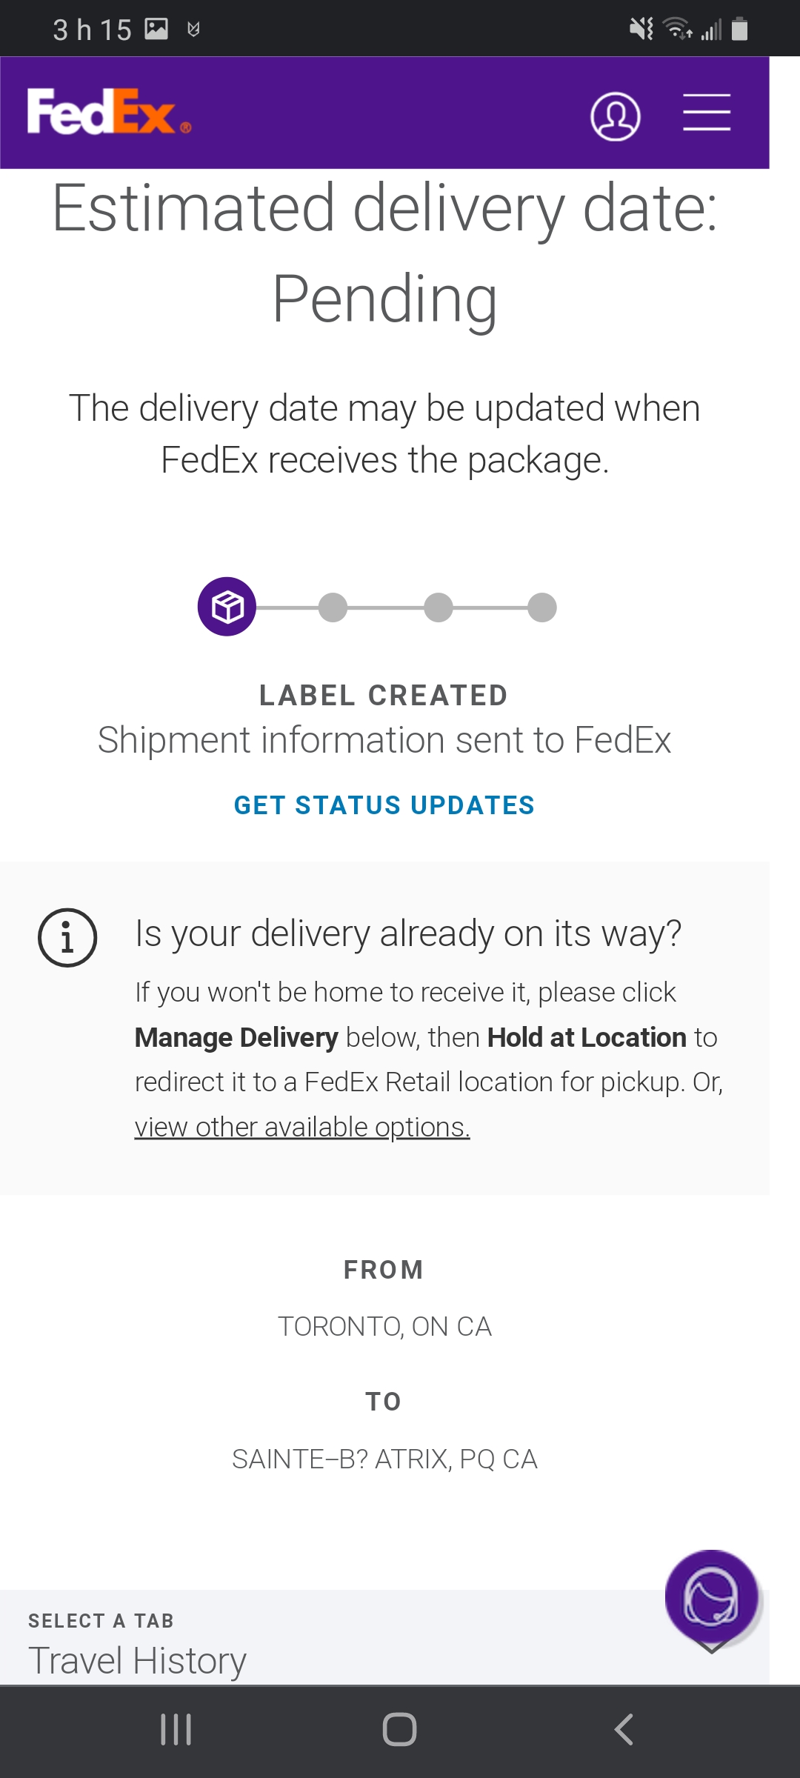Tap the SELECT A TAB label
This screenshot has height=1778, width=800.
[x=101, y=1621]
